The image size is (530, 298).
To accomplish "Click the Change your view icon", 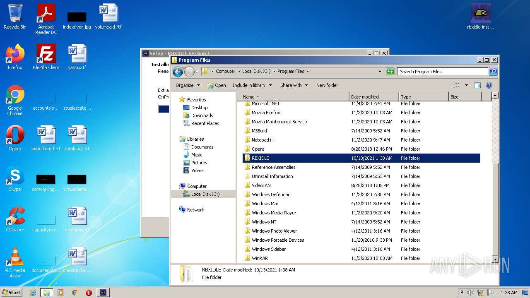I will point(456,85).
